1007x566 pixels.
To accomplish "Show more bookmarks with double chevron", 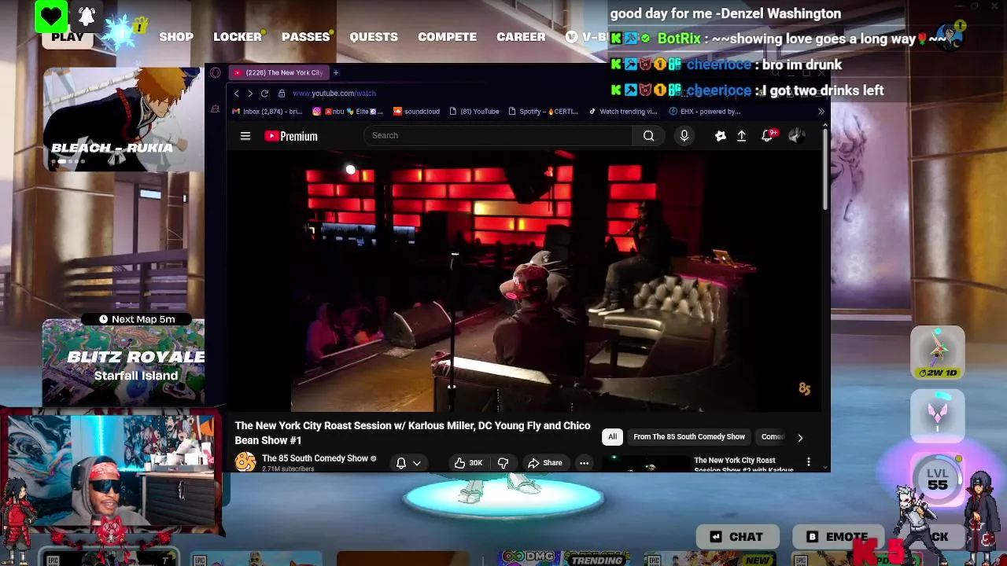I will pos(821,111).
